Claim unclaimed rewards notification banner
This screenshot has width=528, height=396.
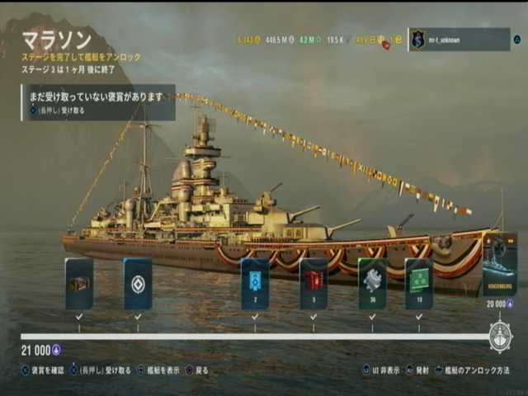pos(98,102)
